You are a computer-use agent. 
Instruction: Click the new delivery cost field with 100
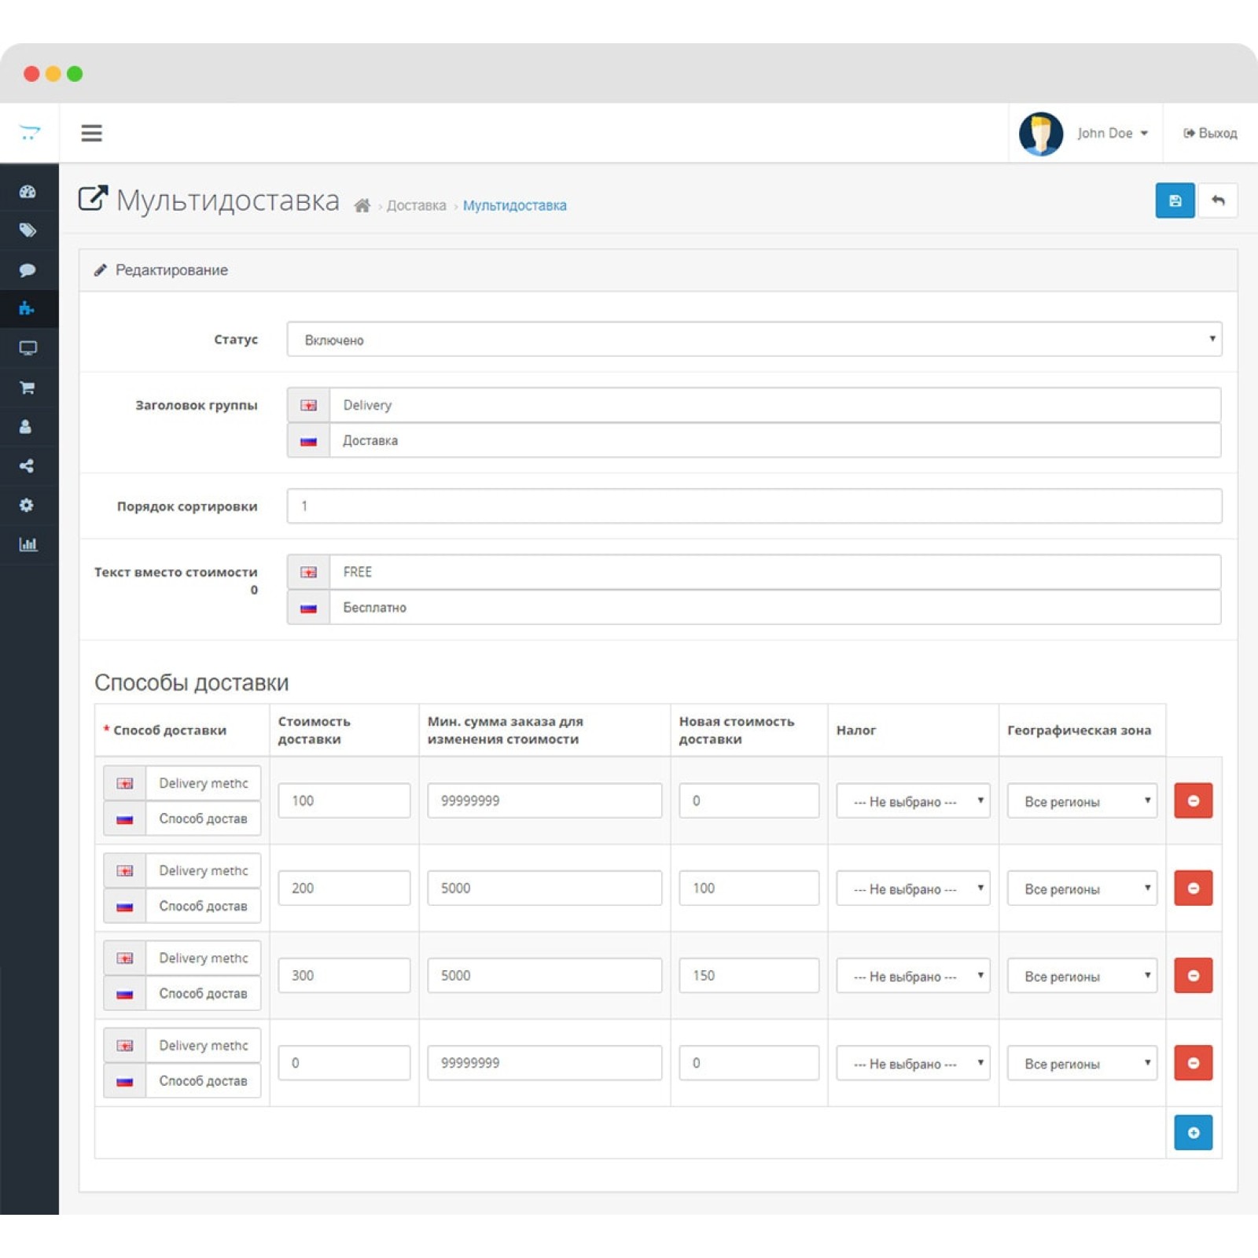(x=749, y=888)
